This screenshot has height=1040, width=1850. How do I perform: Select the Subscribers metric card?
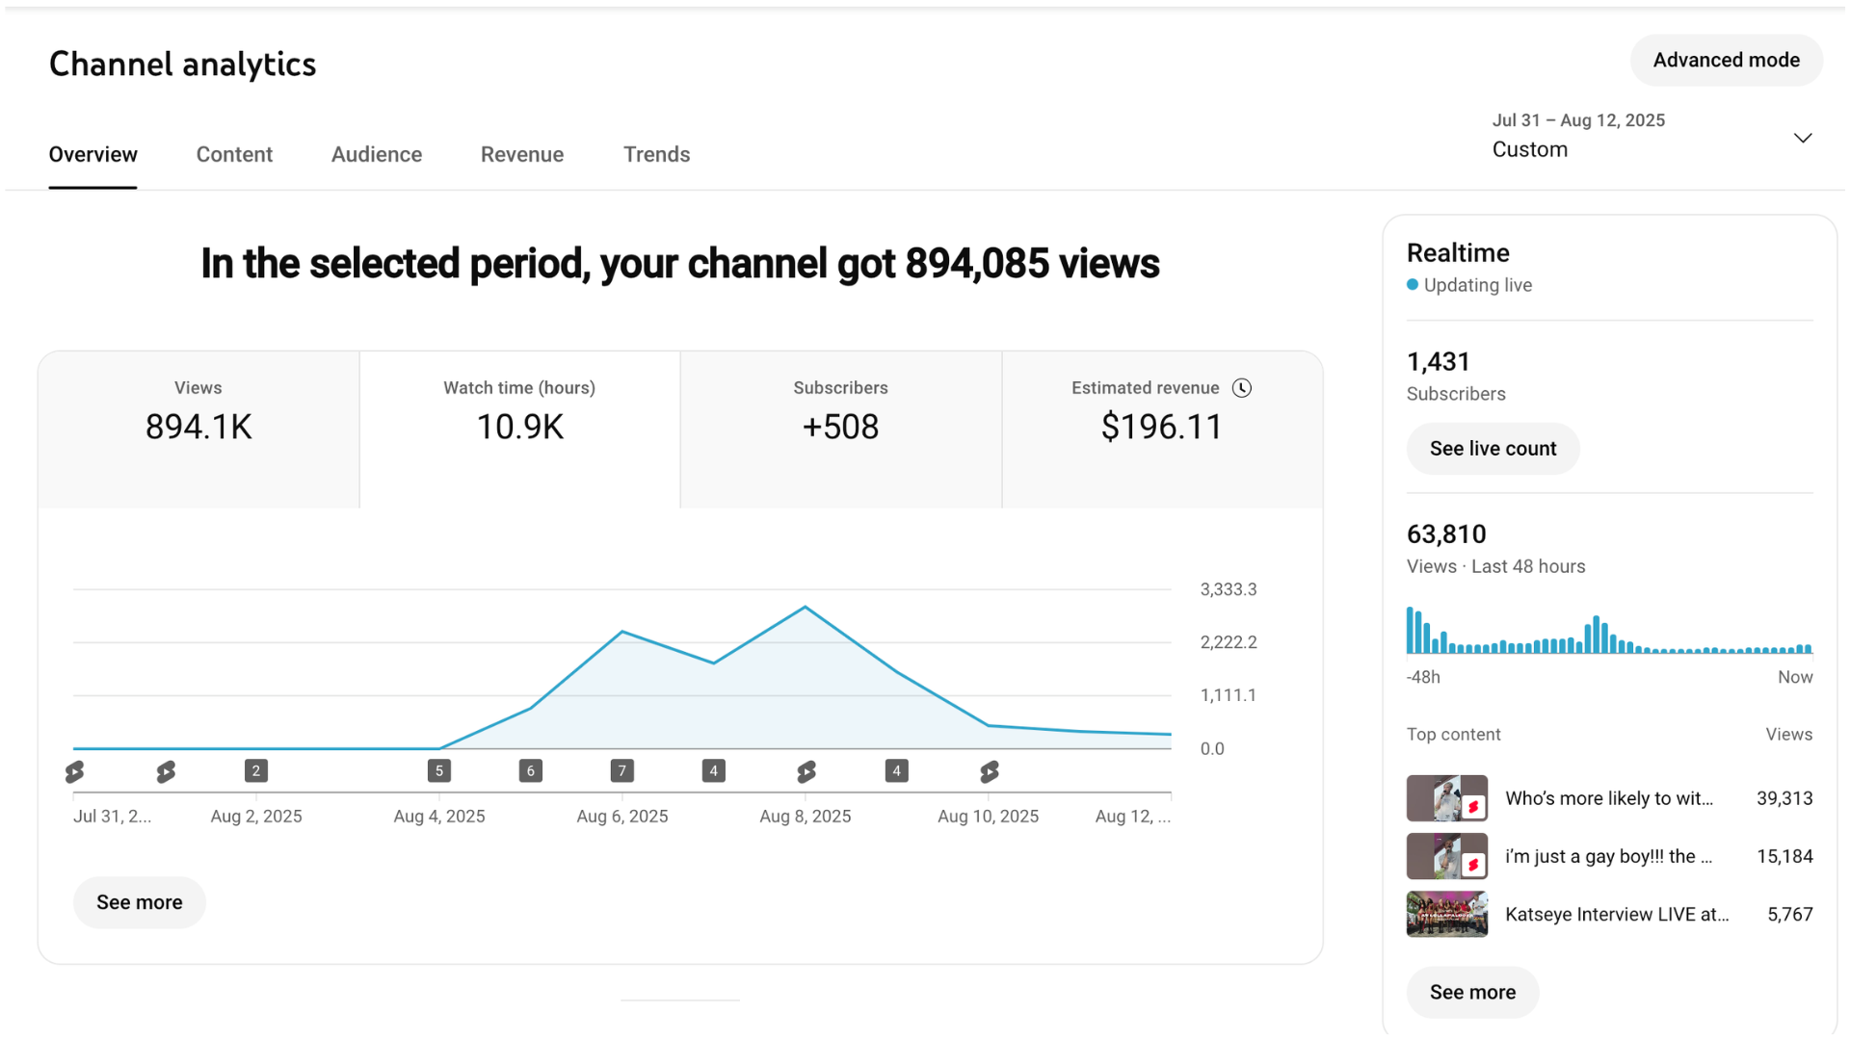click(x=841, y=429)
